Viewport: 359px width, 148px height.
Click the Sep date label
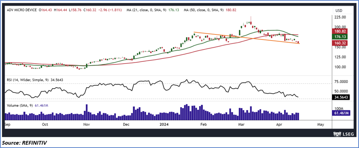(x=8, y=124)
